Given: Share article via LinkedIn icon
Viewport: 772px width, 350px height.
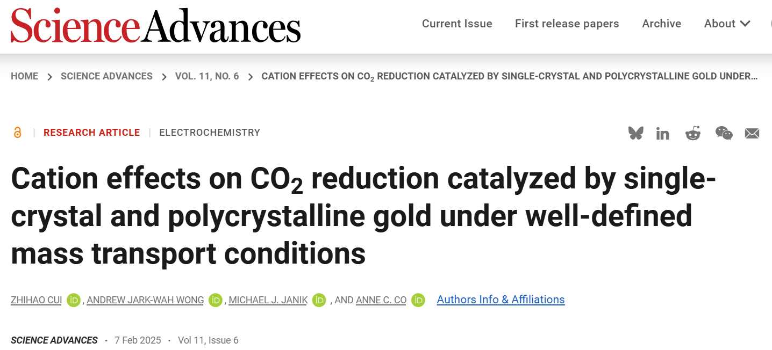Looking at the screenshot, I should [663, 134].
